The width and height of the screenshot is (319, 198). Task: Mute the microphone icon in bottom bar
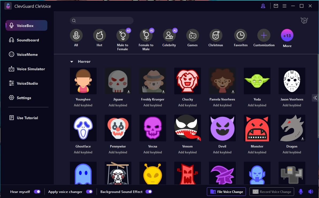tap(301, 192)
